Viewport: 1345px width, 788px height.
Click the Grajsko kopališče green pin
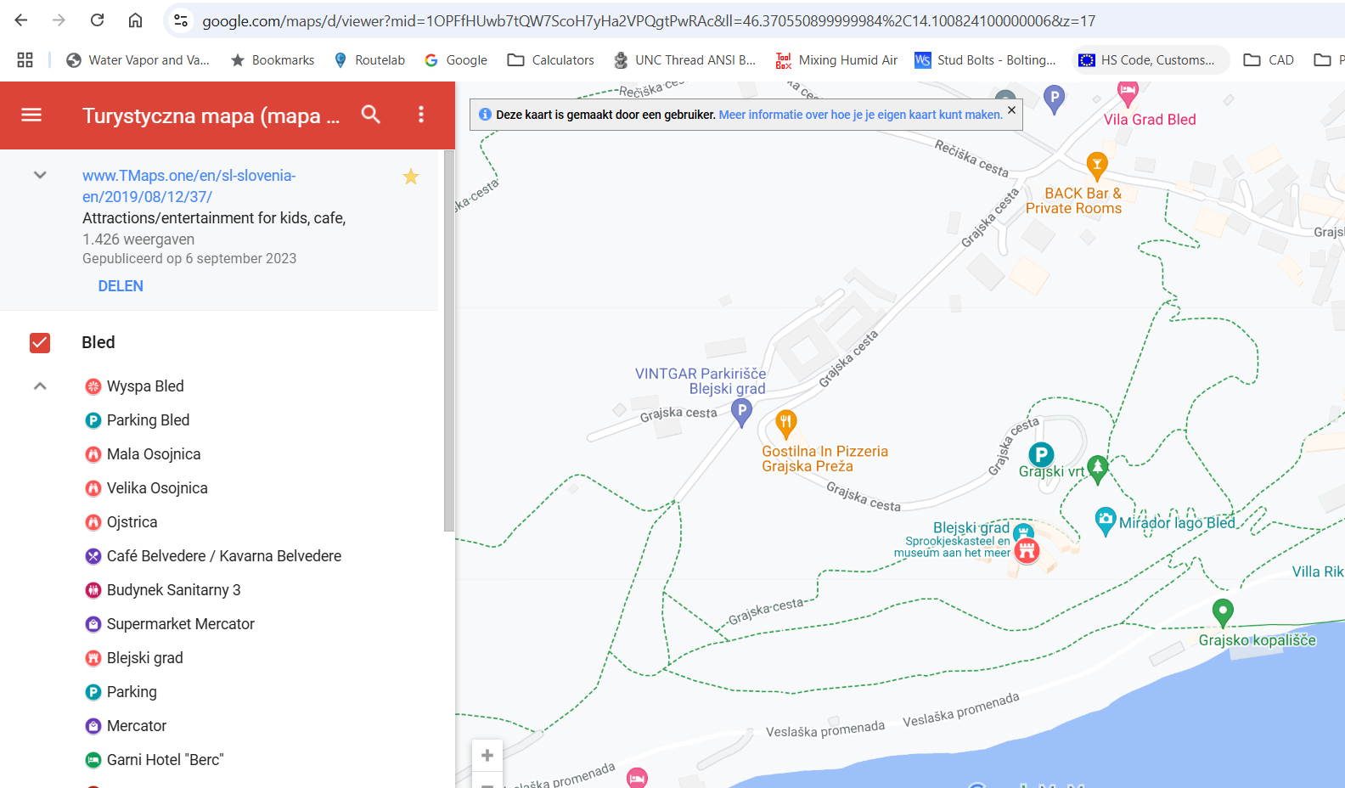(x=1223, y=612)
